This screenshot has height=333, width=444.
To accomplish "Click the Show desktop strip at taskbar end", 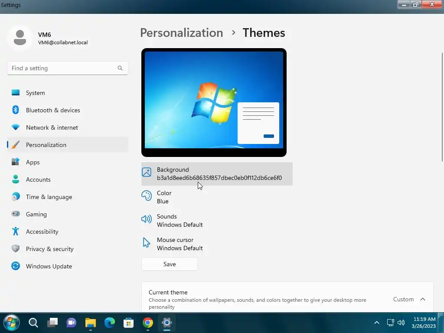I will point(441,323).
